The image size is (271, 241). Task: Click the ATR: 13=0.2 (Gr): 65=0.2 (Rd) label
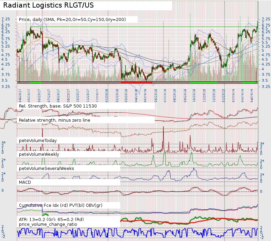[51, 219]
